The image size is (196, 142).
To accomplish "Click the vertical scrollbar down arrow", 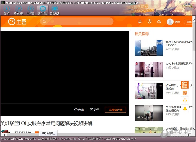I will tap(194, 129).
